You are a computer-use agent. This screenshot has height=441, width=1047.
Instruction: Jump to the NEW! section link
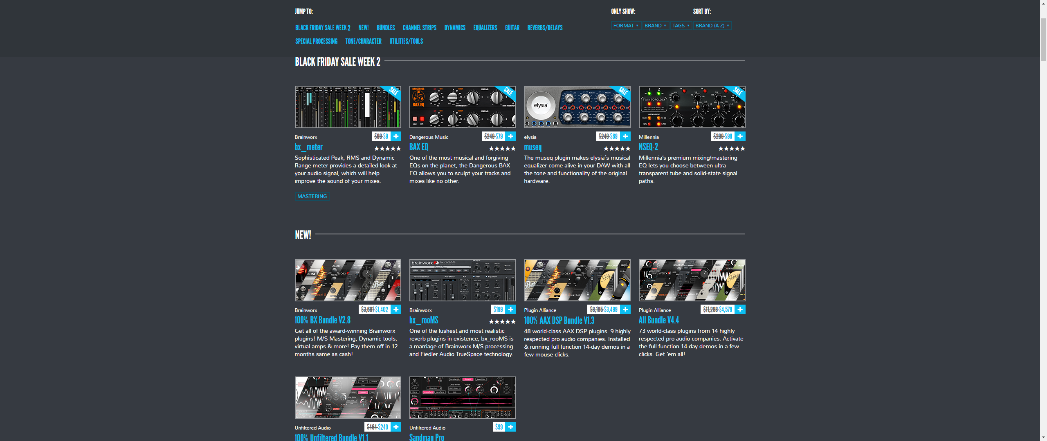[x=364, y=28]
